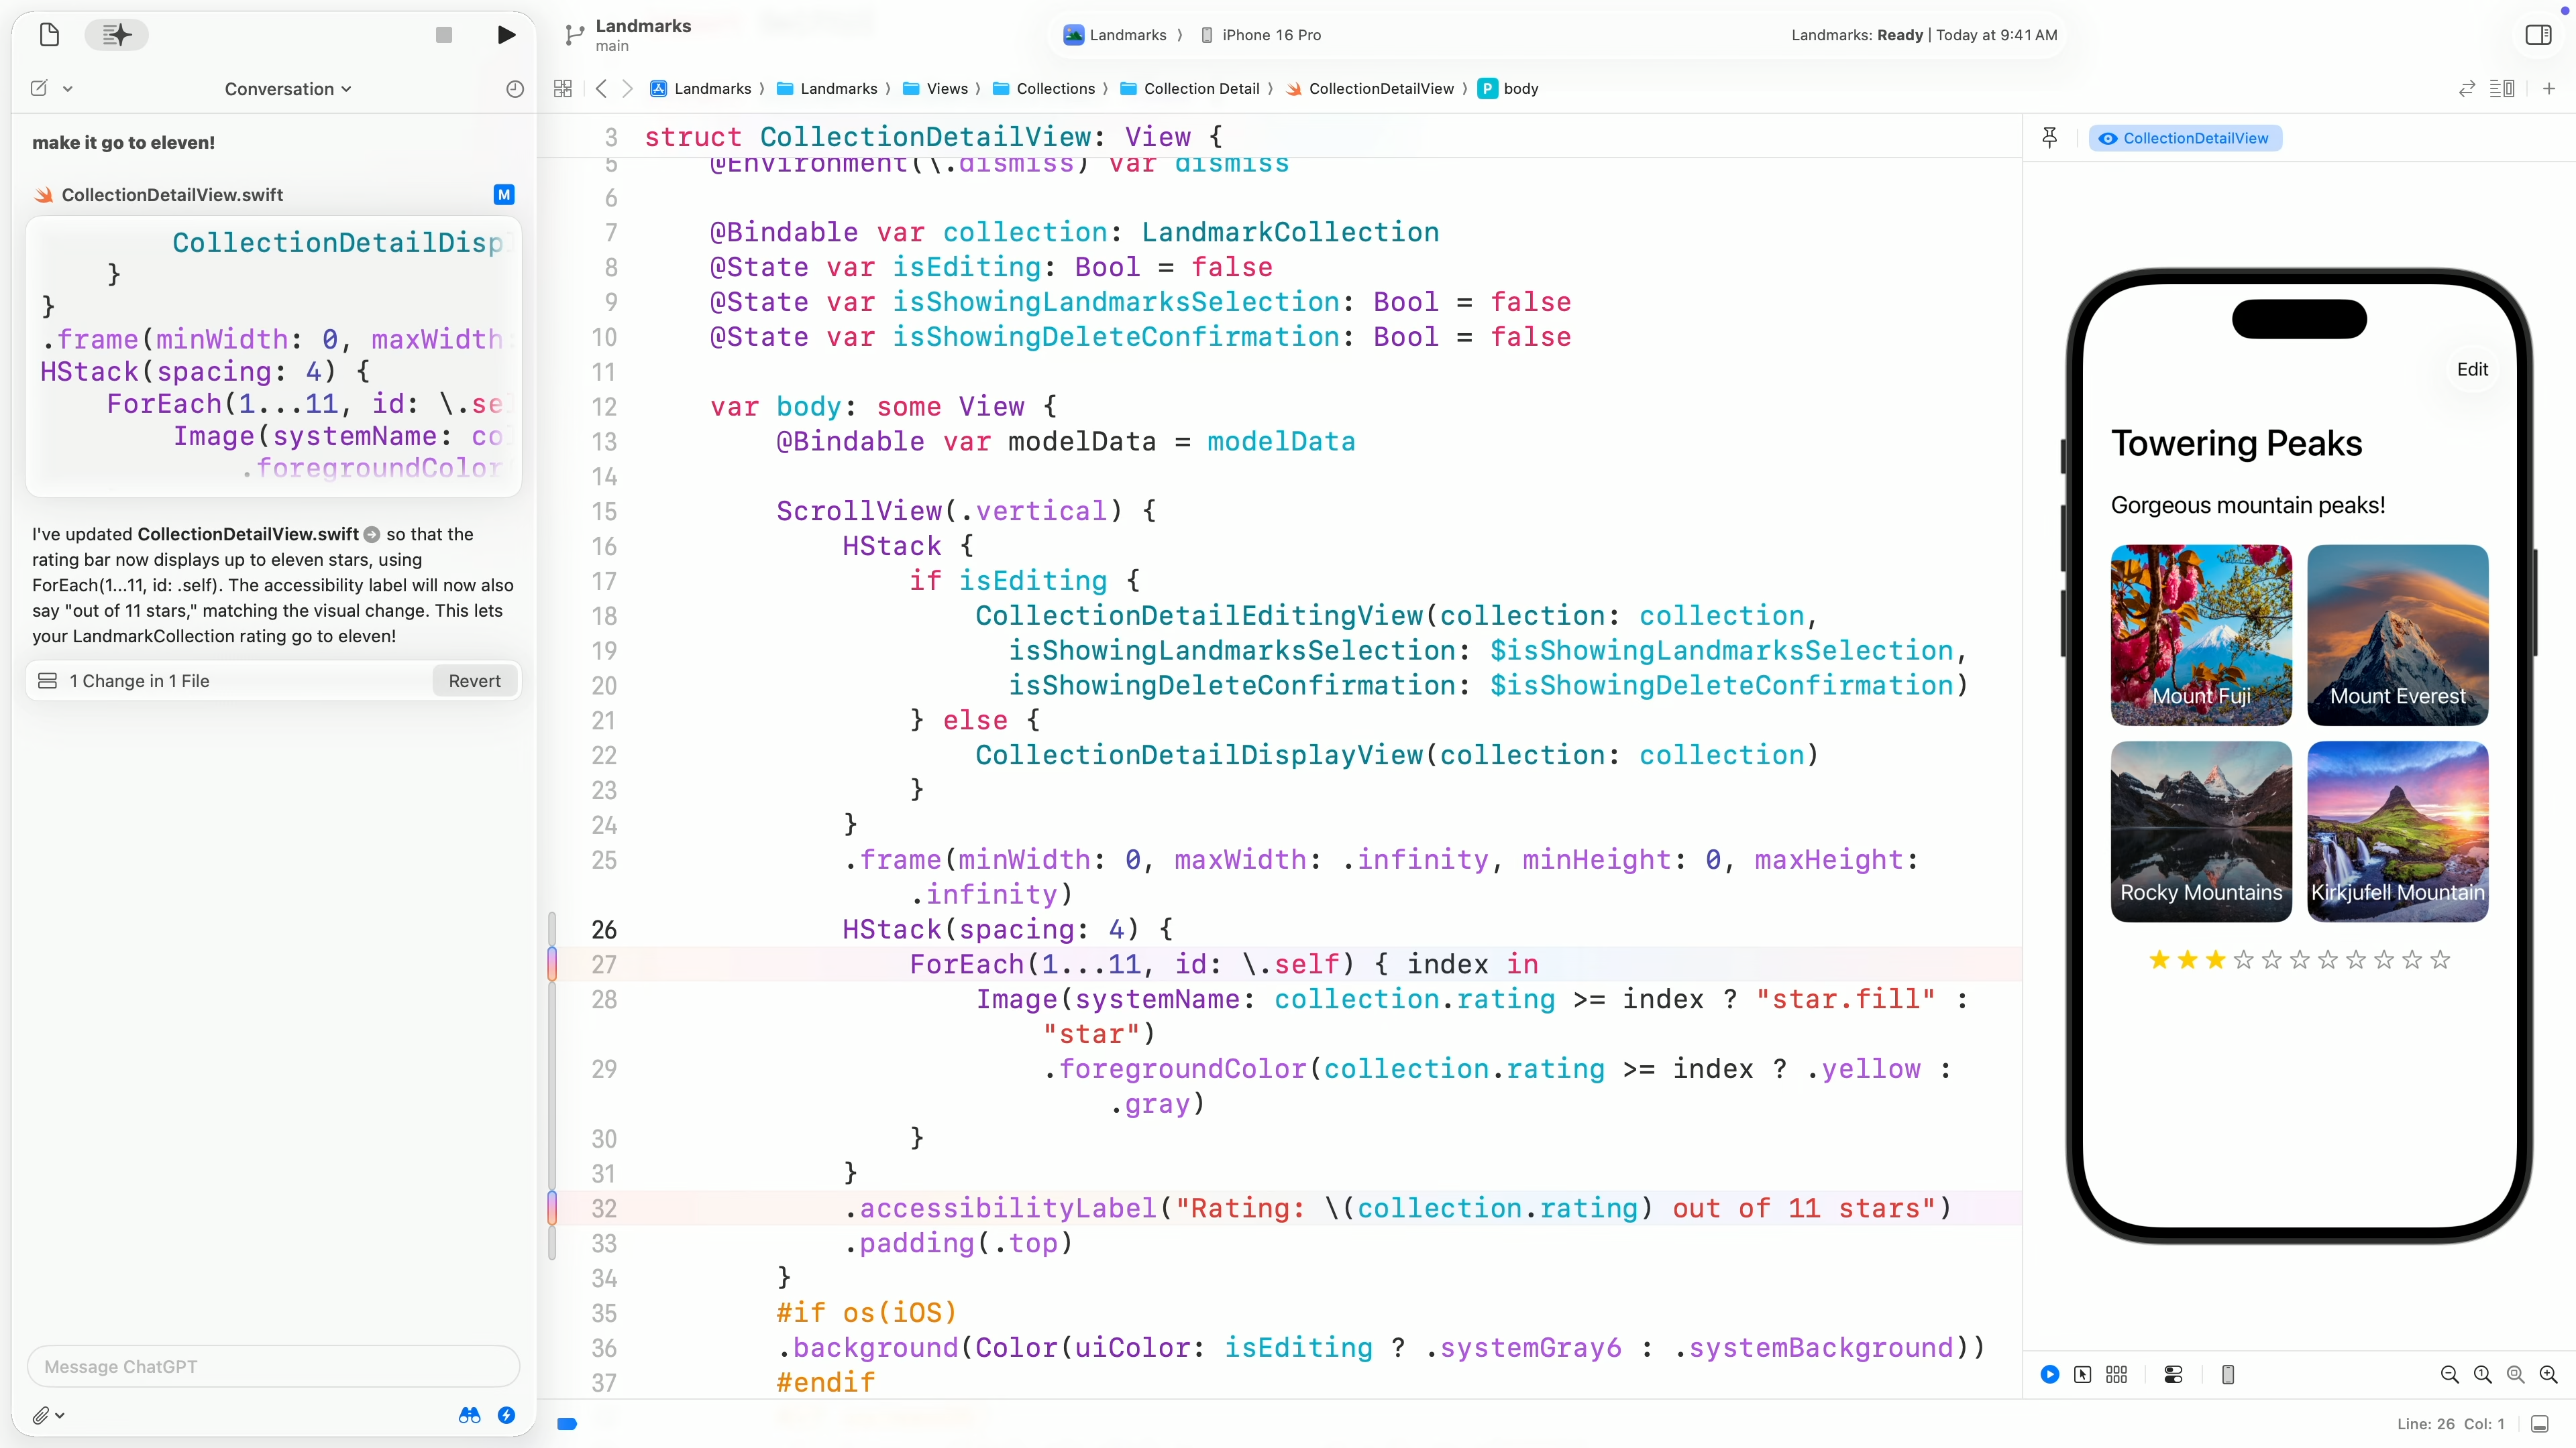Image resolution: width=2576 pixels, height=1448 pixels.
Task: Open conversation history clock icon
Action: pos(514,89)
